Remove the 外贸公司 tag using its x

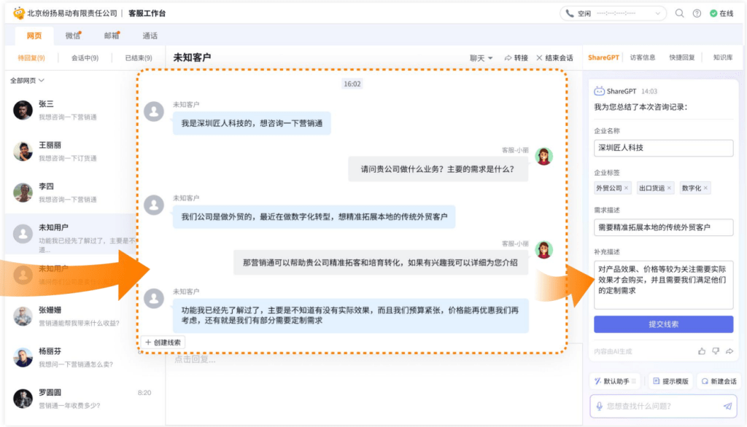coord(627,188)
